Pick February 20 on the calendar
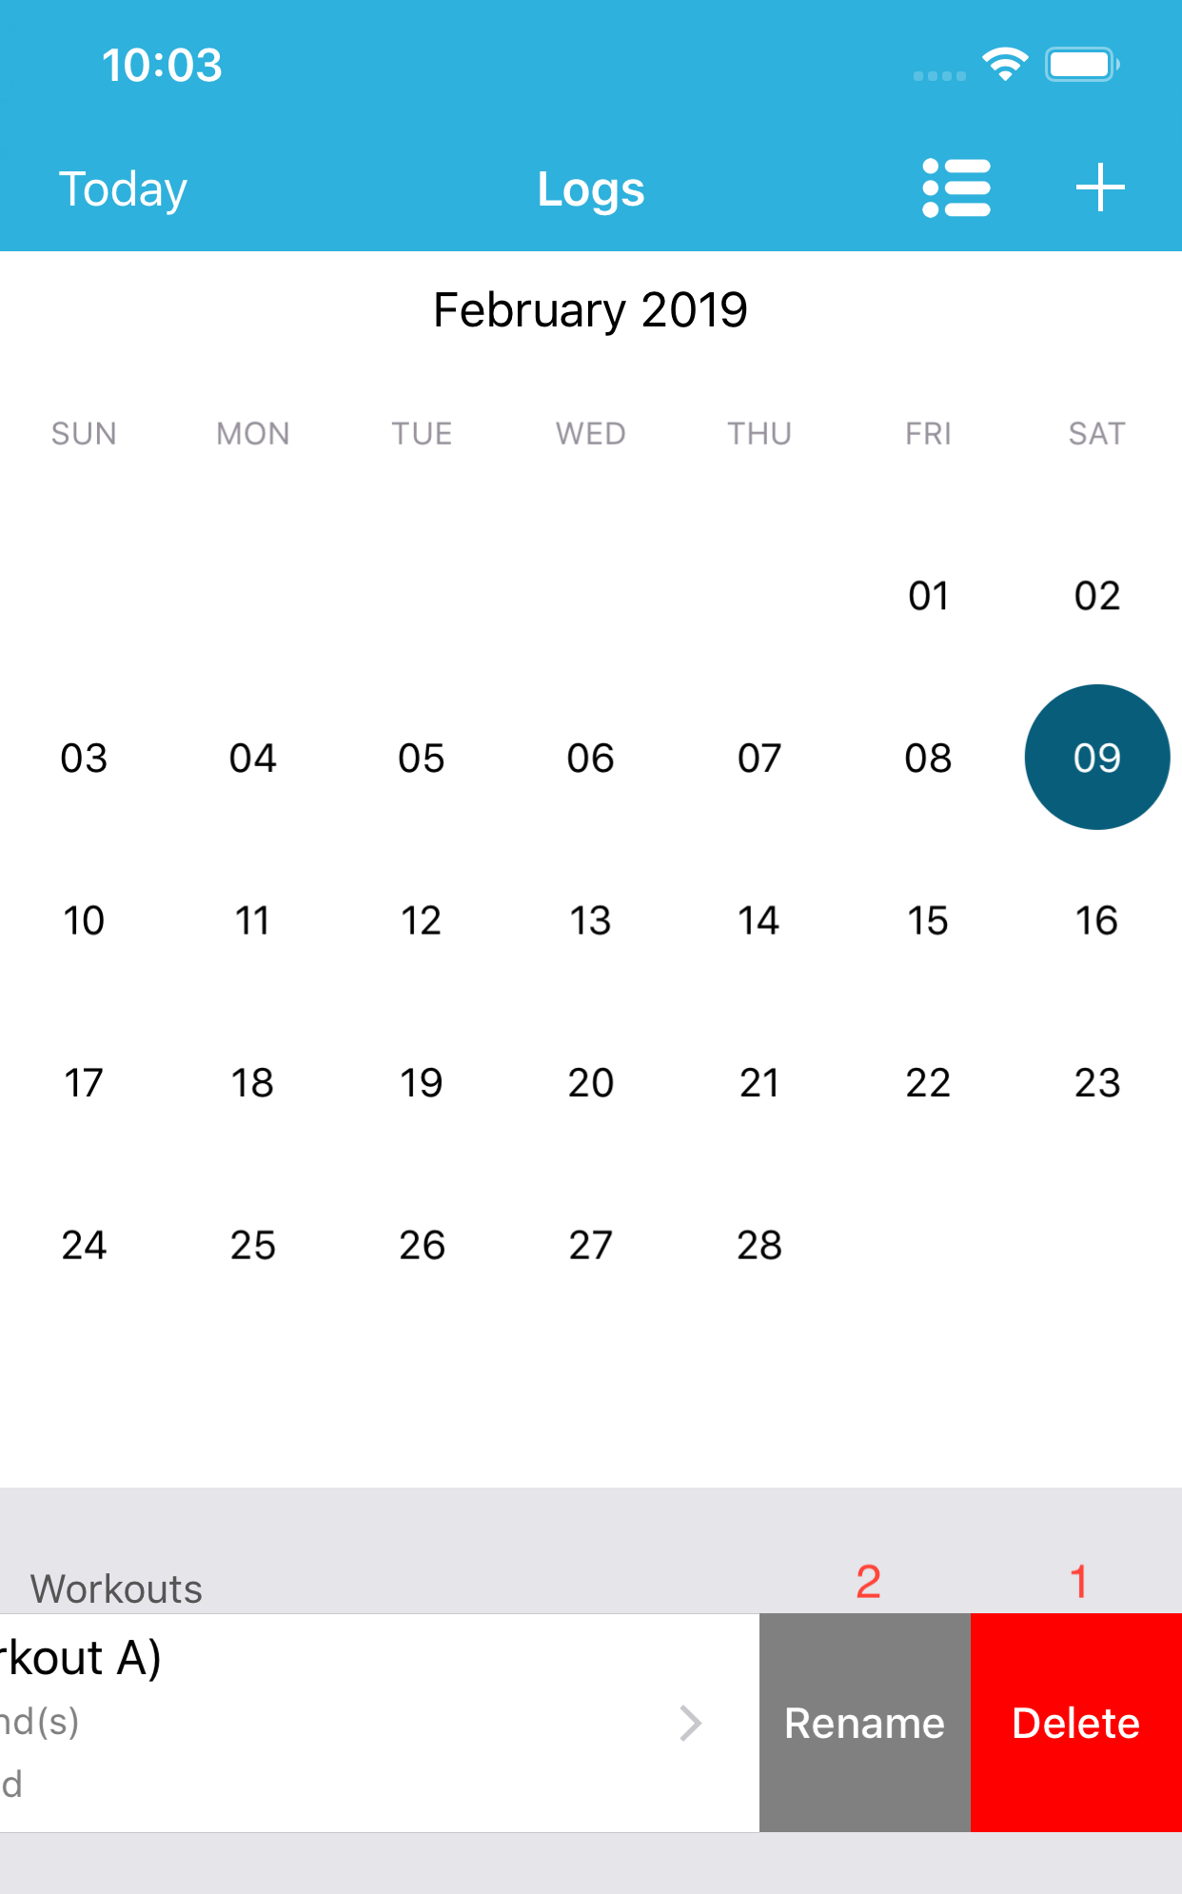 tap(590, 1083)
